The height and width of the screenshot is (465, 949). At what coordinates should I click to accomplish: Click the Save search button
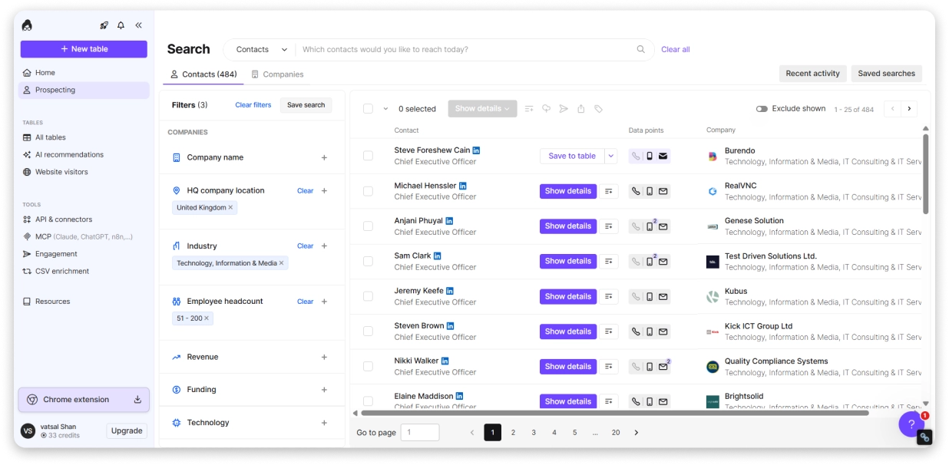pos(306,105)
